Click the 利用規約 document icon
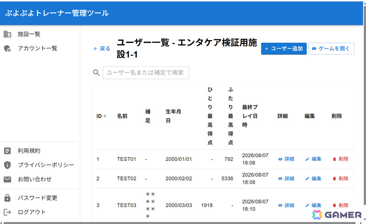 coord(7,151)
